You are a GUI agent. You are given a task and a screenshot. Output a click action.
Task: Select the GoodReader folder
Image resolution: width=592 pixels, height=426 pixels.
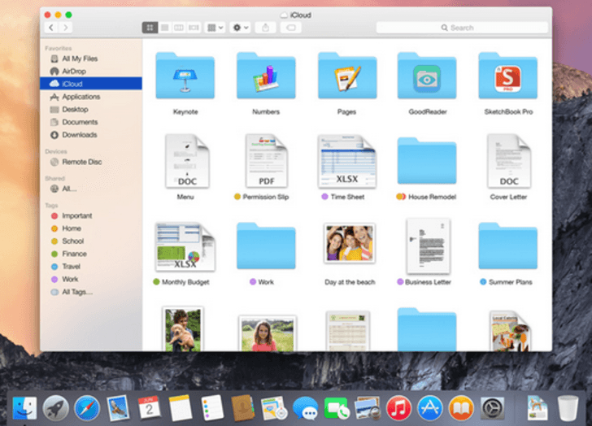pos(426,78)
